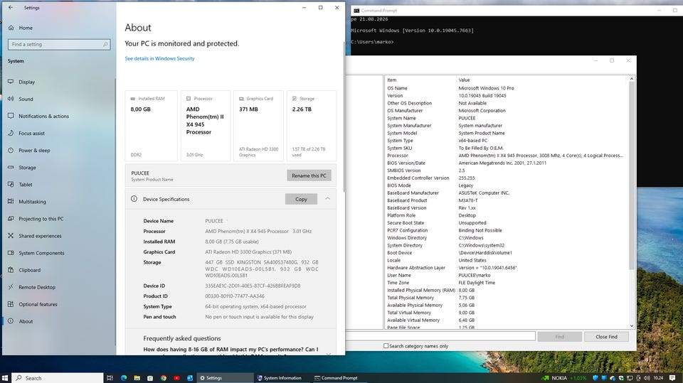683x383 pixels.
Task: Open Focus assist settings
Action: 31,133
